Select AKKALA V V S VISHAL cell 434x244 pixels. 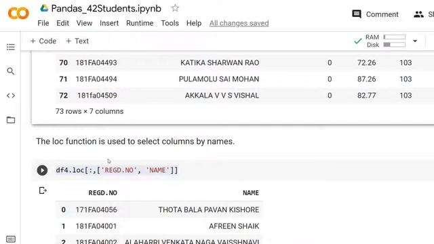tap(222, 96)
